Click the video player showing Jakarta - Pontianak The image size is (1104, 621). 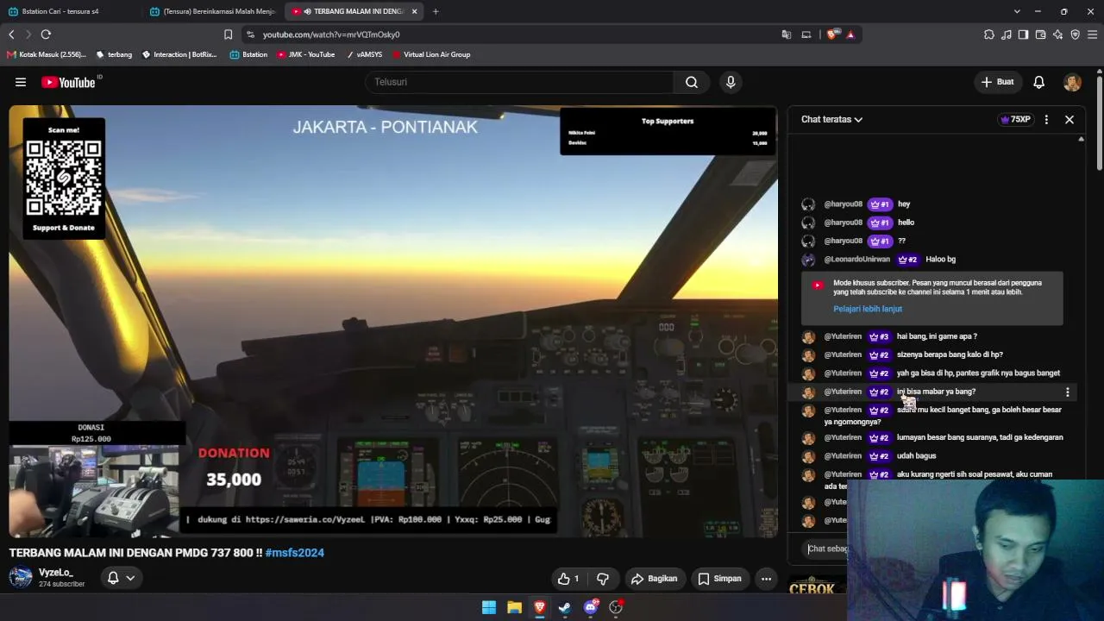[x=393, y=321]
